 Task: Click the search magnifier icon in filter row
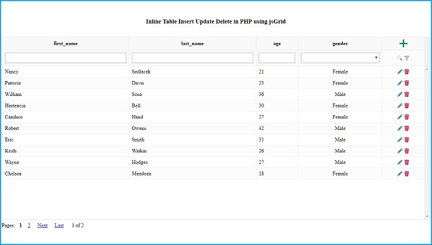click(x=399, y=58)
